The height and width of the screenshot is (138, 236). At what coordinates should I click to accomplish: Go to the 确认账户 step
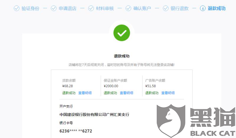coord(142,9)
